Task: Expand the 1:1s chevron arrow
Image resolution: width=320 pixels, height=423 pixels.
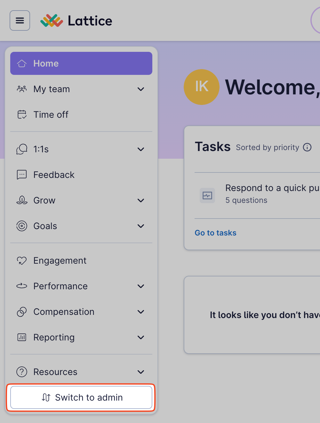Action: pos(141,149)
